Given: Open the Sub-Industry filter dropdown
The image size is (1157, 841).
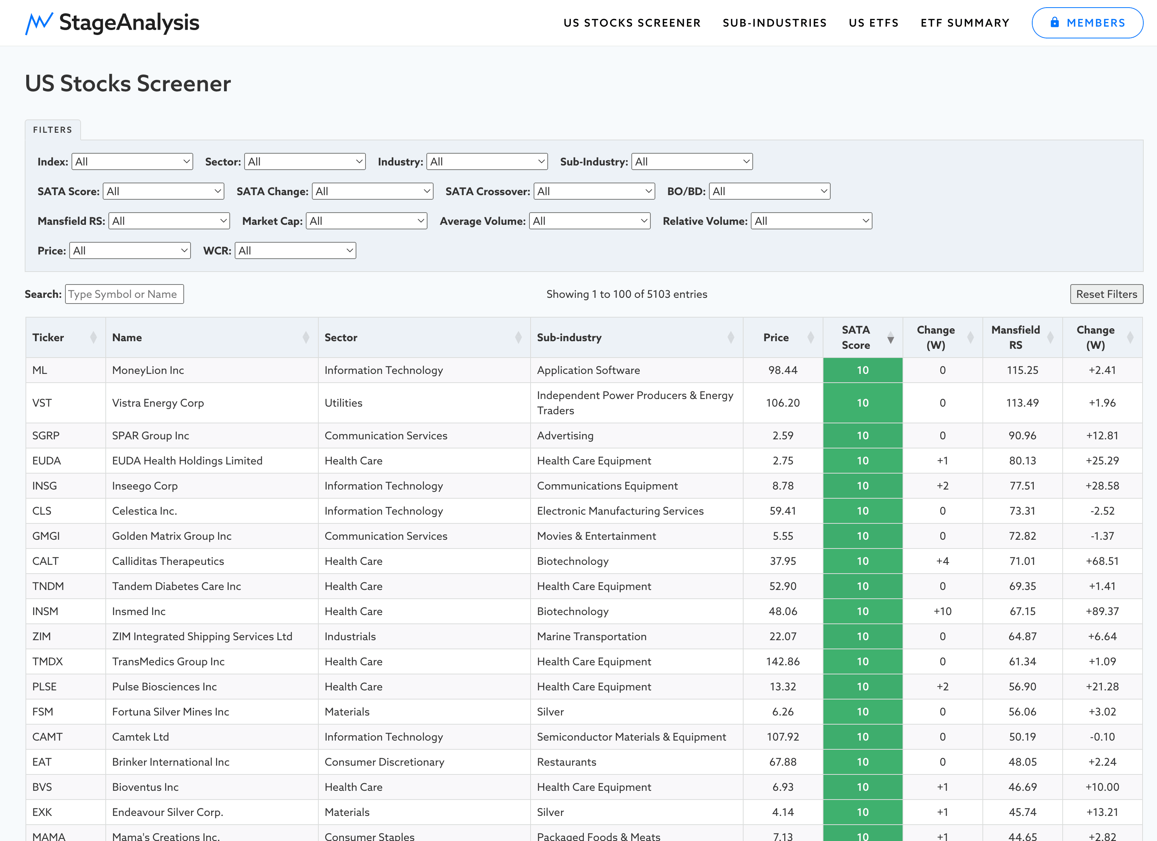Looking at the screenshot, I should pos(692,162).
